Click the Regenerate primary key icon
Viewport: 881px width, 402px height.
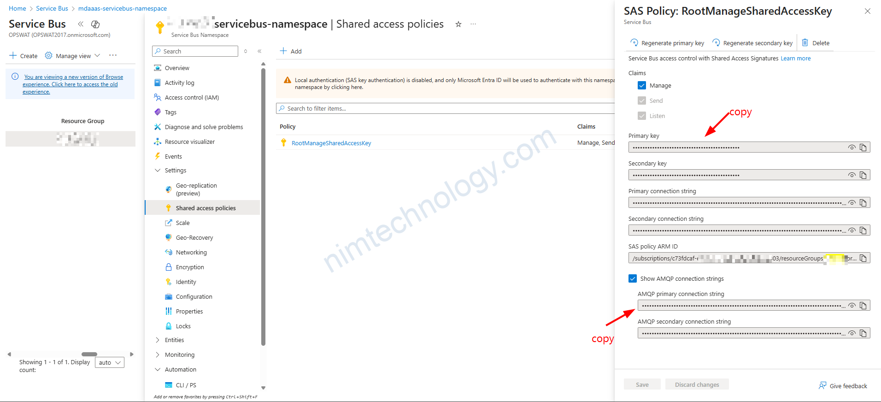pos(634,43)
